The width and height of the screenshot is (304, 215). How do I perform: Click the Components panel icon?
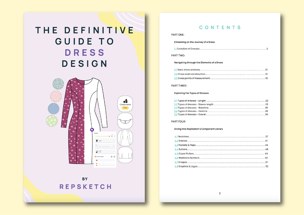click(x=126, y=101)
